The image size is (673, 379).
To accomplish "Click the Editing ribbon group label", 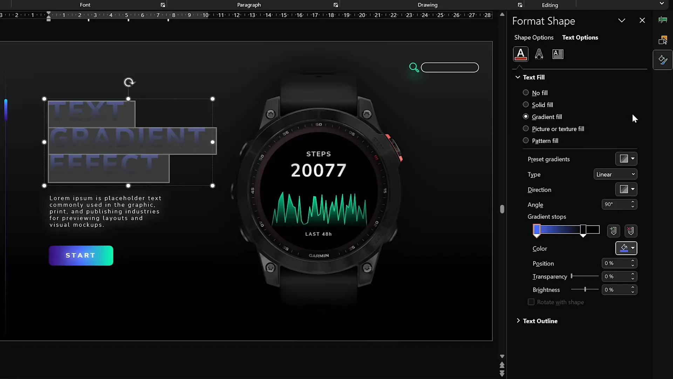I will pos(550,5).
